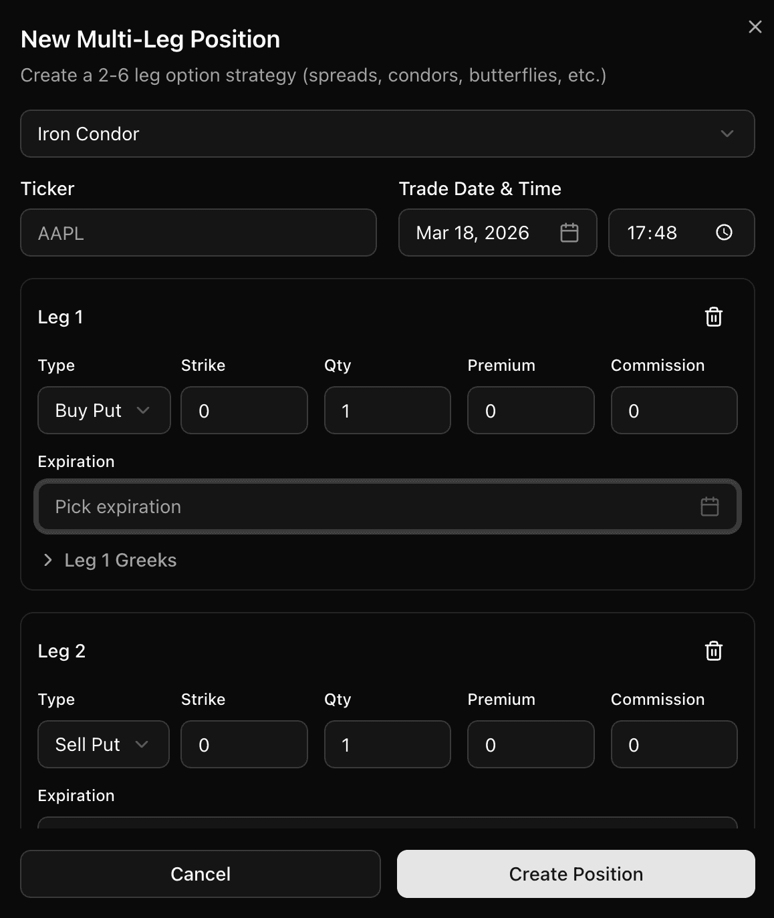Click the Leg 2 Strike input
The image size is (774, 918).
coord(244,744)
